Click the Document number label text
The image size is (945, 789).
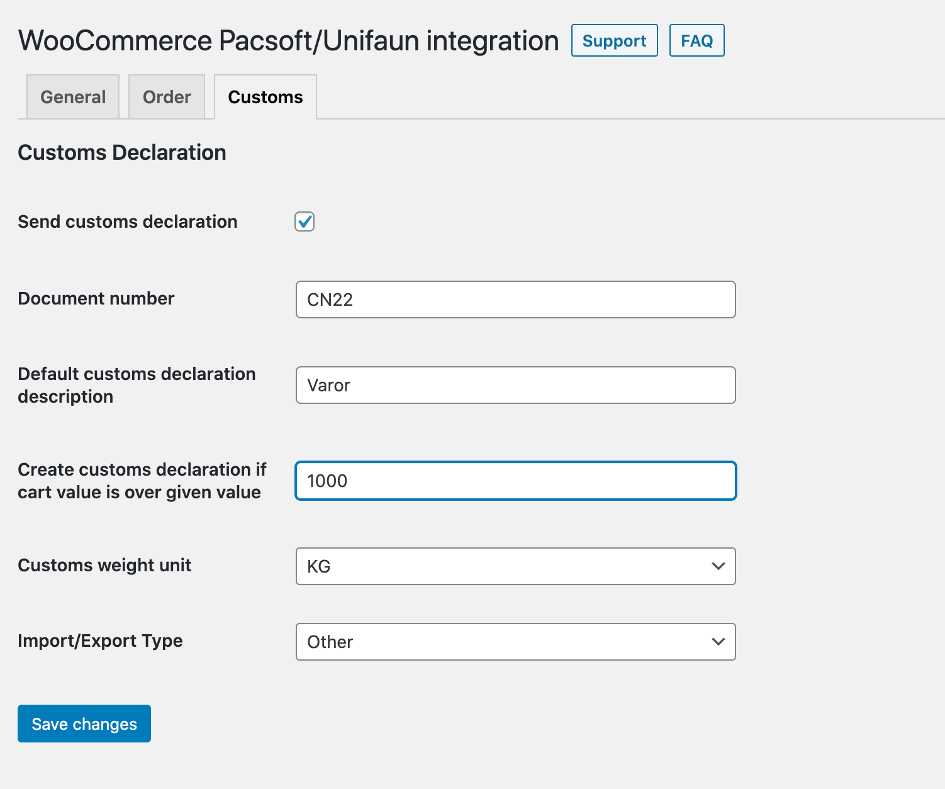(x=96, y=298)
